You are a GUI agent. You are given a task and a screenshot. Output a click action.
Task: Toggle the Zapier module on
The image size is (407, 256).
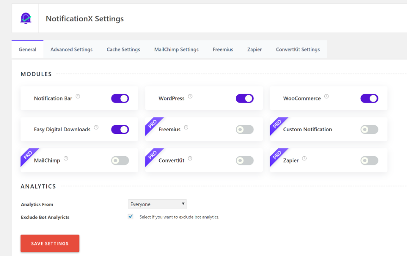tap(370, 160)
